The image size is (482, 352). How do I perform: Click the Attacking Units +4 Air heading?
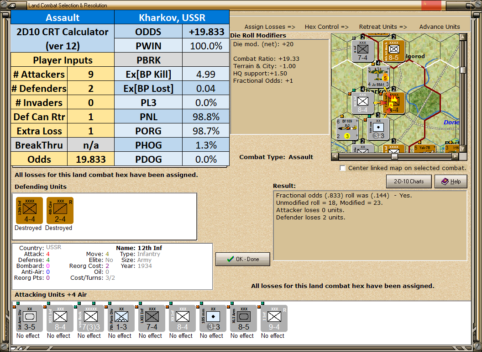51,295
